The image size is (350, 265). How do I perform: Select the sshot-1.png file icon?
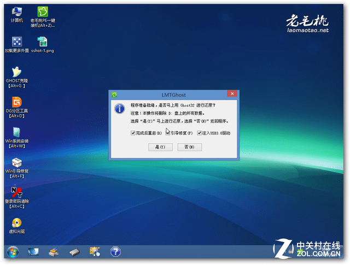point(43,44)
